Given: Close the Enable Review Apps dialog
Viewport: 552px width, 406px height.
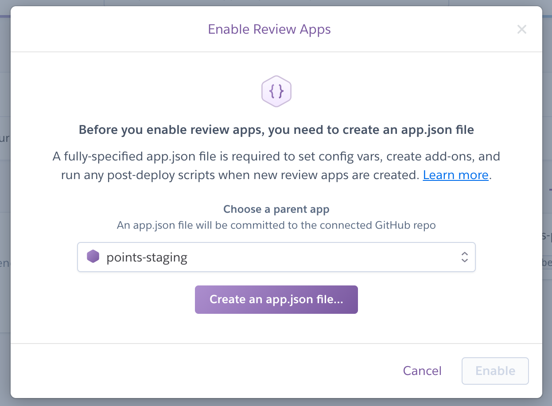Looking at the screenshot, I should pos(522,30).
